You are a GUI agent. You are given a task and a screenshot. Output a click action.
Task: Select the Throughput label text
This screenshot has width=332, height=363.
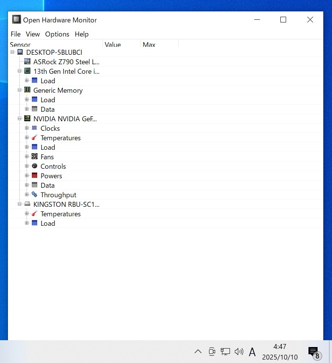(58, 195)
